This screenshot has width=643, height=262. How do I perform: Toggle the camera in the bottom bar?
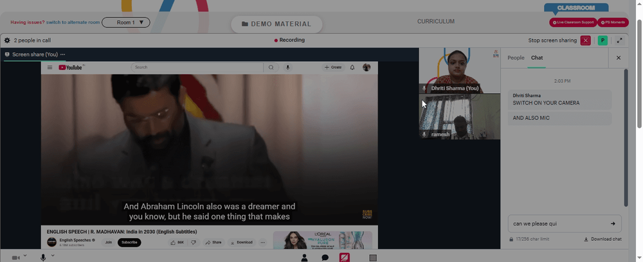click(16, 258)
